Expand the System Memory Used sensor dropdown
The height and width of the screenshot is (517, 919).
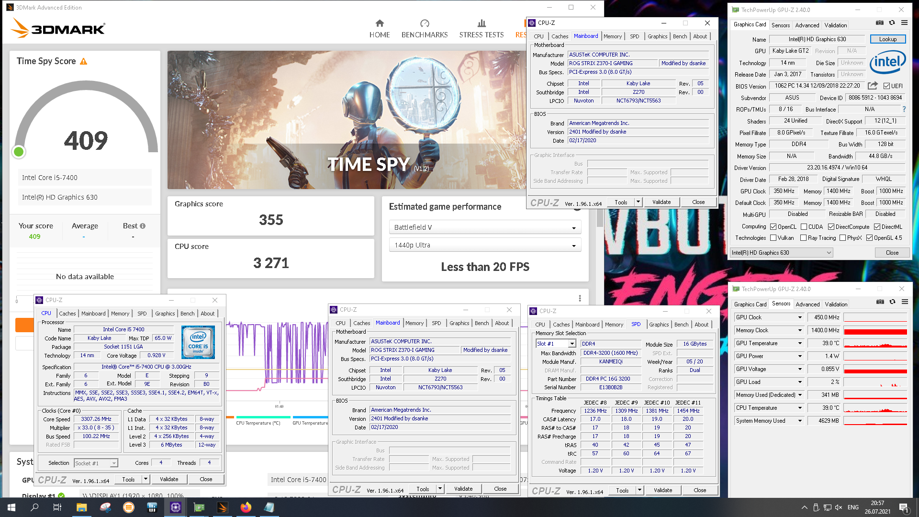point(799,421)
